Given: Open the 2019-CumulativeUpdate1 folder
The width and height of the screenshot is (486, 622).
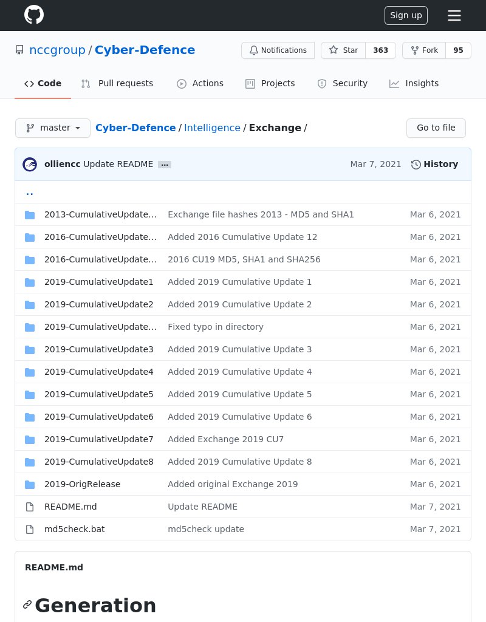Looking at the screenshot, I should click(99, 282).
